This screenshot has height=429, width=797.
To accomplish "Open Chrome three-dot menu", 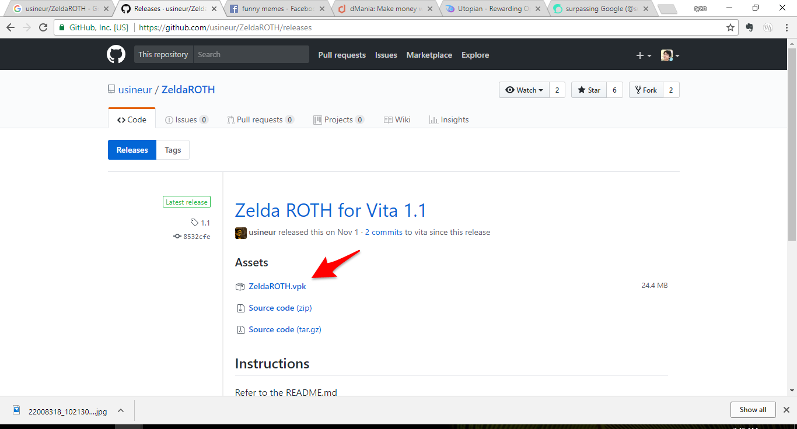I will click(x=786, y=27).
